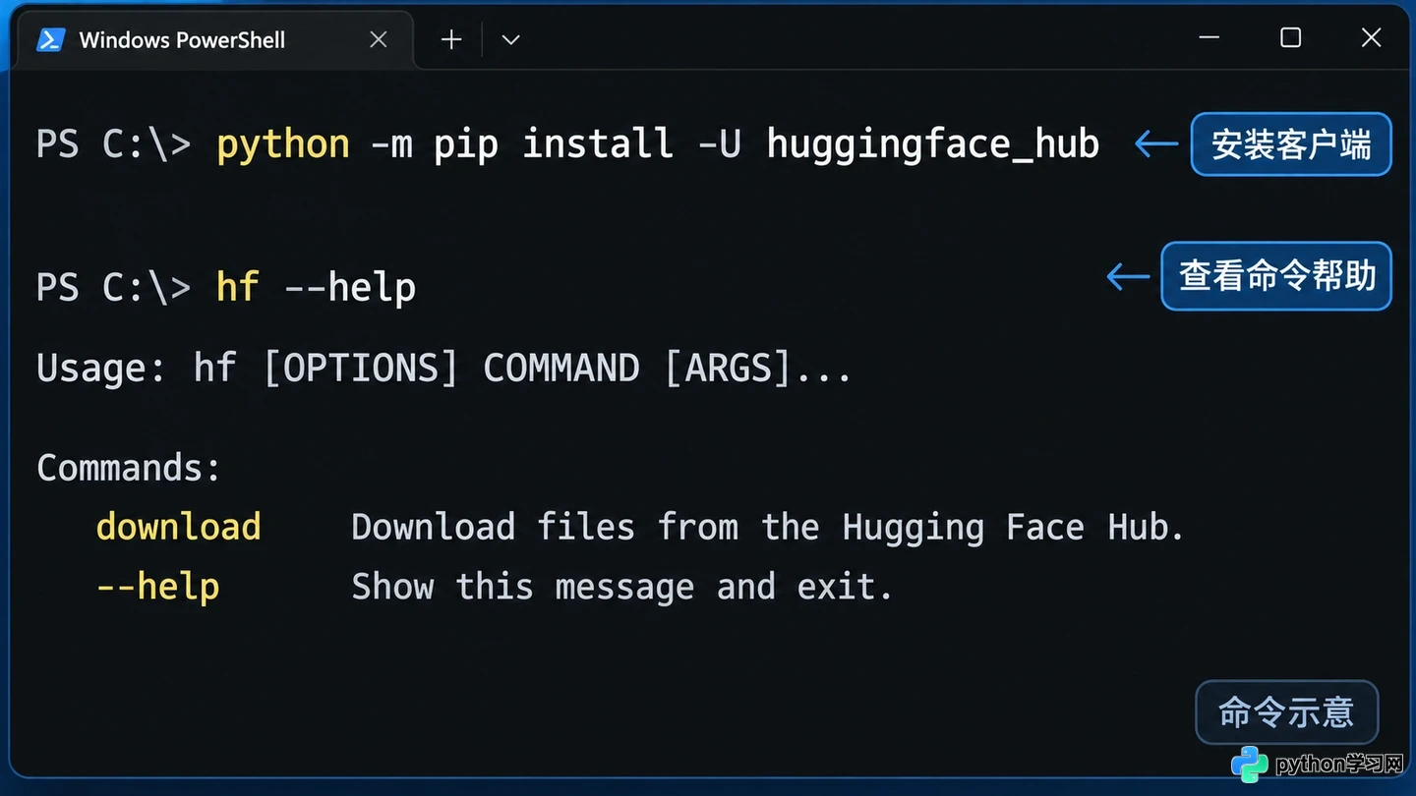Close the Windows PowerShell tab
This screenshot has width=1416, height=796.
coord(378,40)
